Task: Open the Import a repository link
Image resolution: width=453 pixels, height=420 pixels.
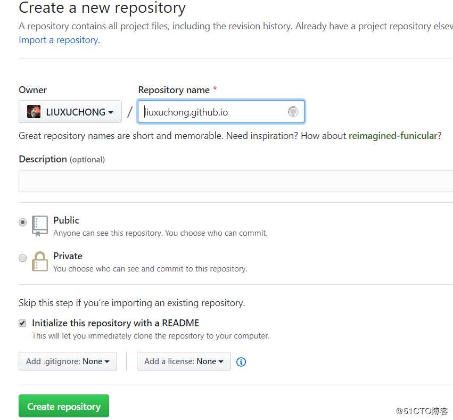Action: (x=59, y=40)
